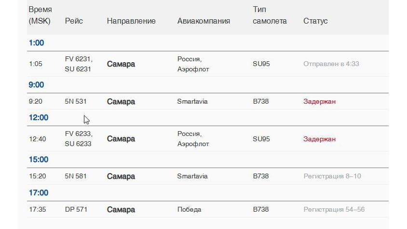Viewport: 407px width, 229px height.
Task: Click "Задержан" status of flight 5N 531
Action: pos(319,102)
